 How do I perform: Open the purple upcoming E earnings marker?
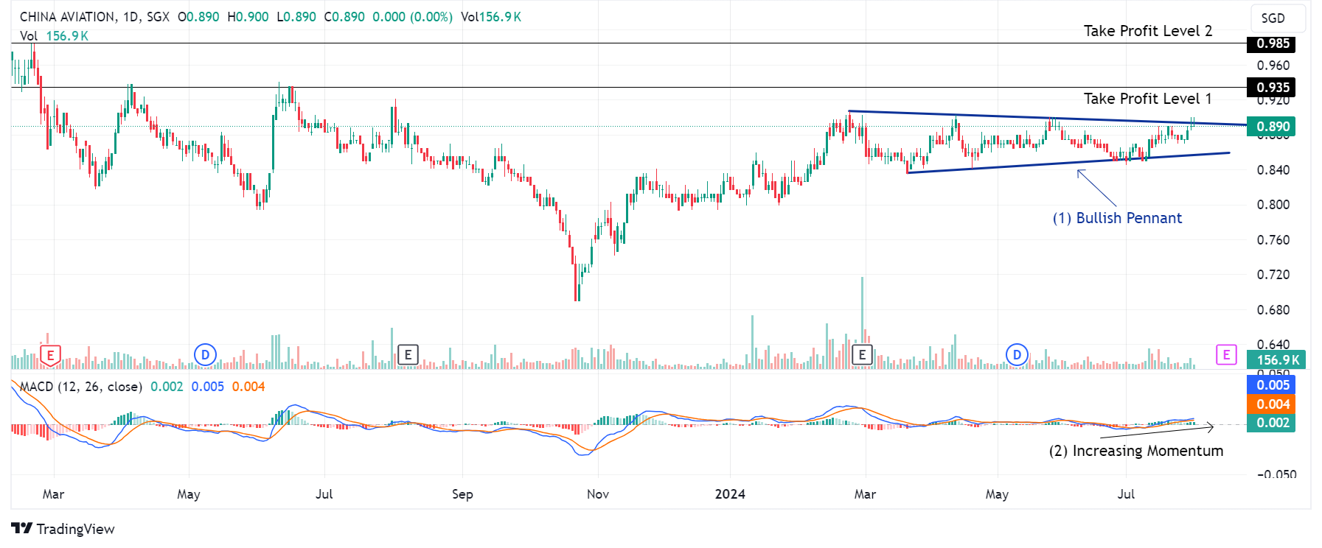pos(1226,355)
